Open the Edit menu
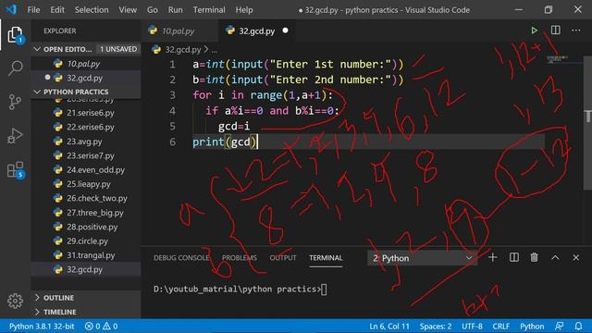This screenshot has width=592, height=333. 57,10
